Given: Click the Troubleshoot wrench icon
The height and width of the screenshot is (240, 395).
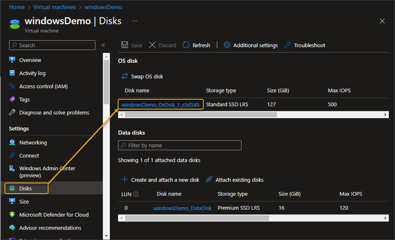Looking at the screenshot, I should (x=288, y=45).
